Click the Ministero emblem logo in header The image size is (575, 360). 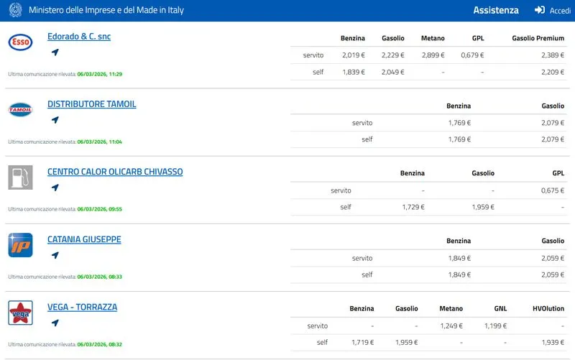pos(15,11)
